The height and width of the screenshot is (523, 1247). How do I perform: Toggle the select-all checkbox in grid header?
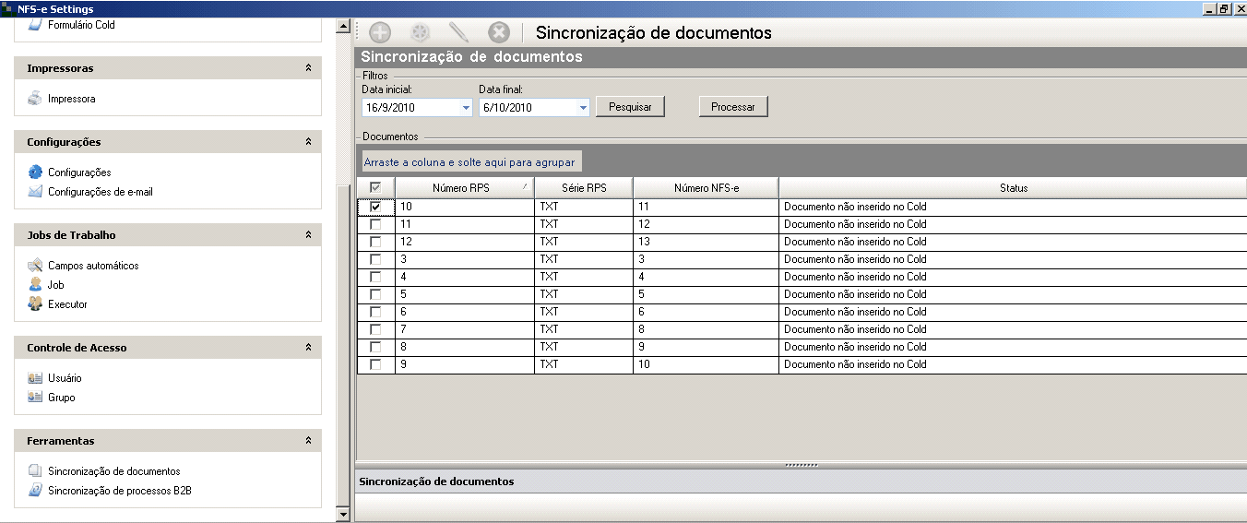pyautogui.click(x=375, y=187)
